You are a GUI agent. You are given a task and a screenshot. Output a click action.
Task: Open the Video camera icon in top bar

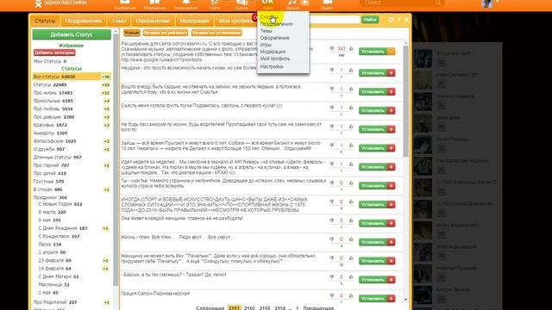tap(327, 3)
